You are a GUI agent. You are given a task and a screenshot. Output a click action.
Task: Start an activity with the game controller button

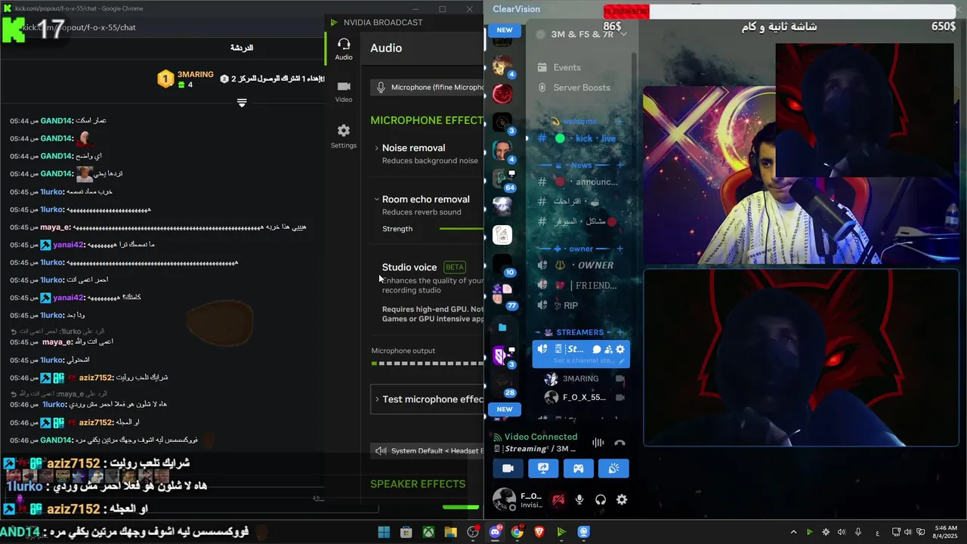tap(578, 468)
